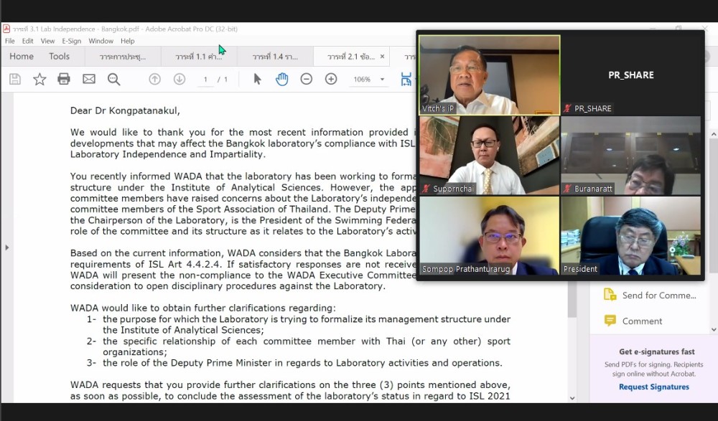Expand the left navigation pane arrow
This screenshot has width=718, height=421.
[7, 247]
